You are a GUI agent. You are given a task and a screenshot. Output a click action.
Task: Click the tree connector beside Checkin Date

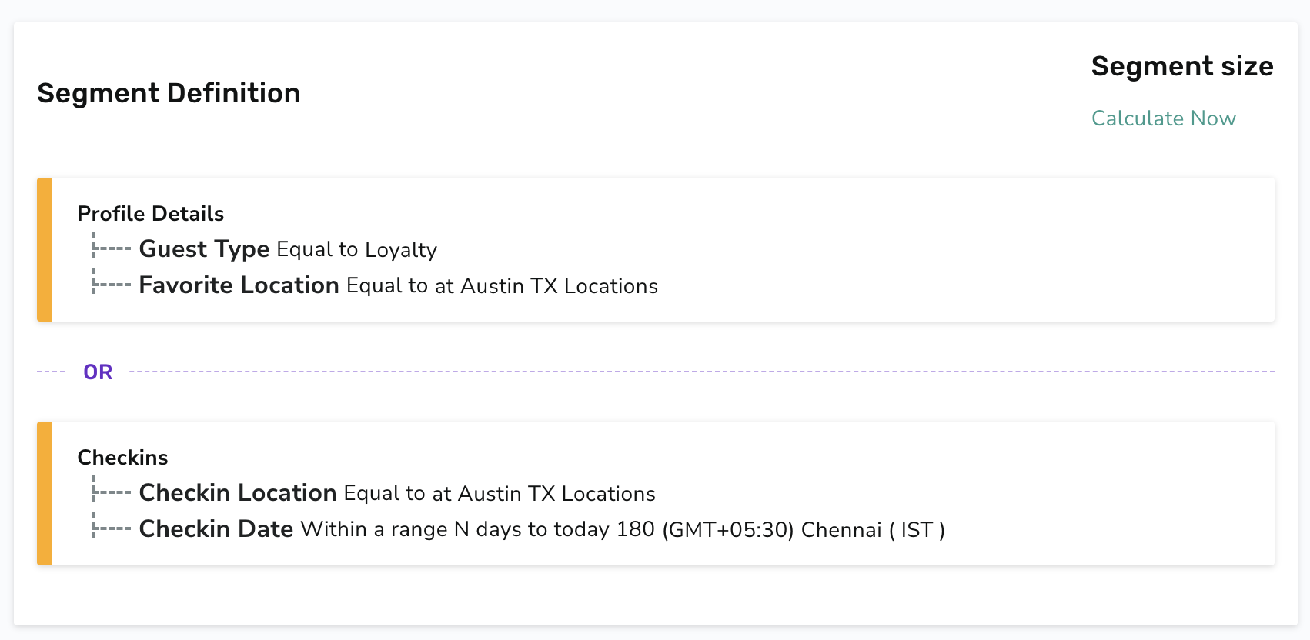coord(112,525)
